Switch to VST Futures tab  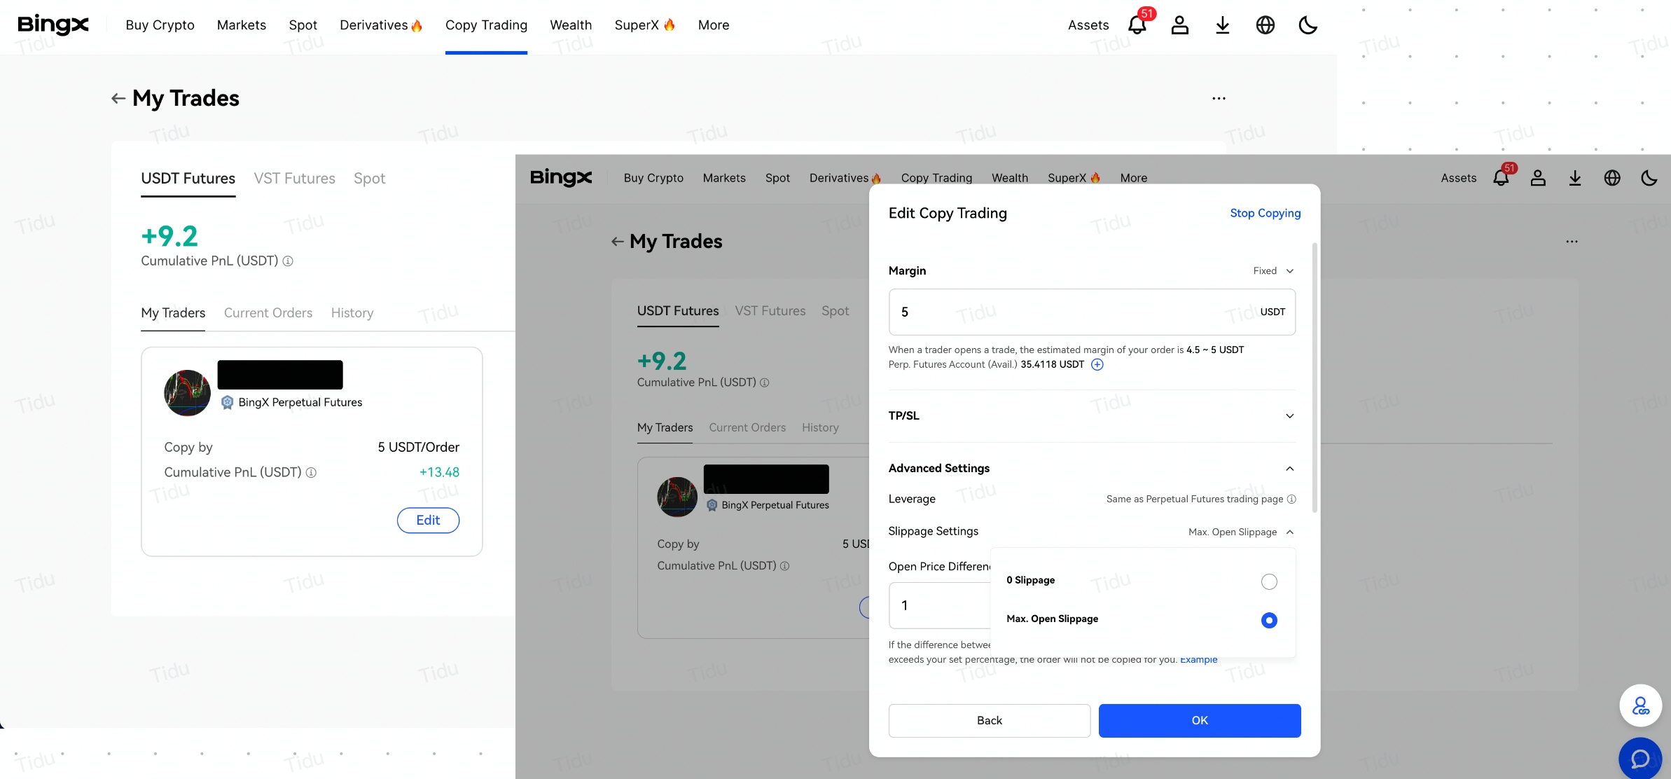pyautogui.click(x=295, y=179)
